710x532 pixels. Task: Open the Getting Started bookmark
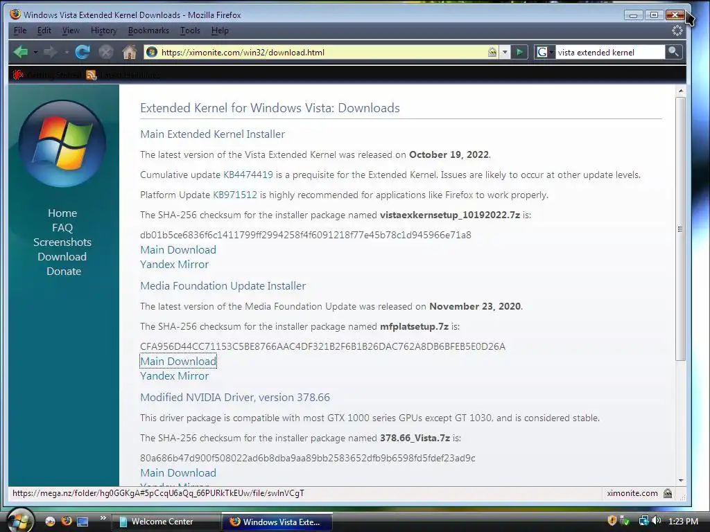click(48, 75)
